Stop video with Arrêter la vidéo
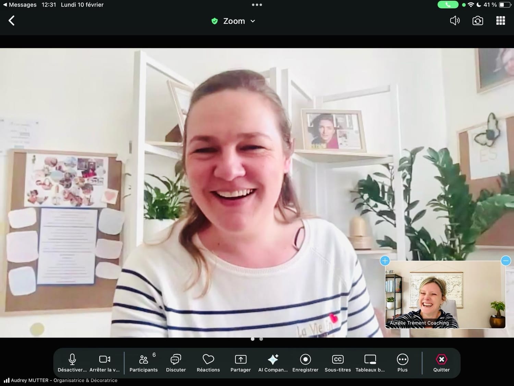The width and height of the screenshot is (514, 386). click(x=105, y=363)
